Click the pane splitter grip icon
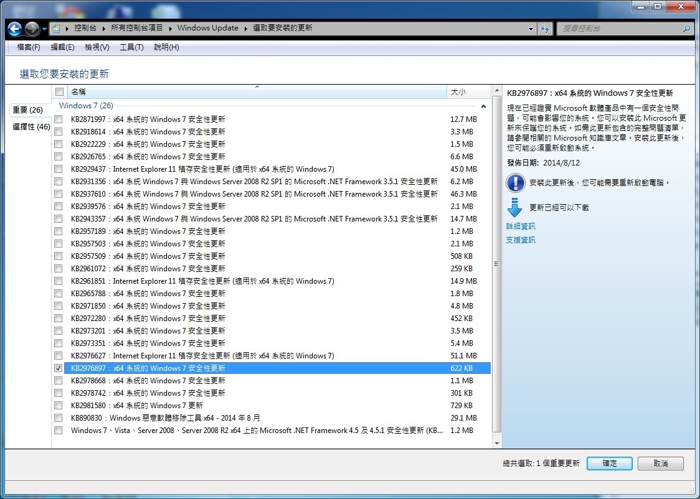The width and height of the screenshot is (700, 499). (x=496, y=264)
